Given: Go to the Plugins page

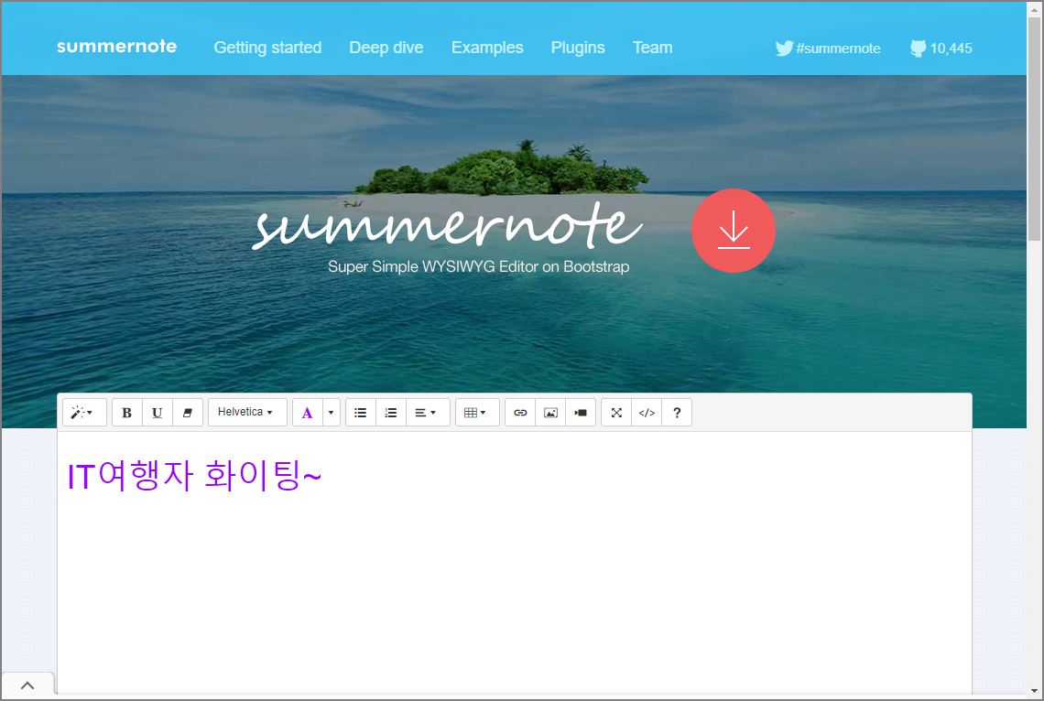Looking at the screenshot, I should (578, 48).
